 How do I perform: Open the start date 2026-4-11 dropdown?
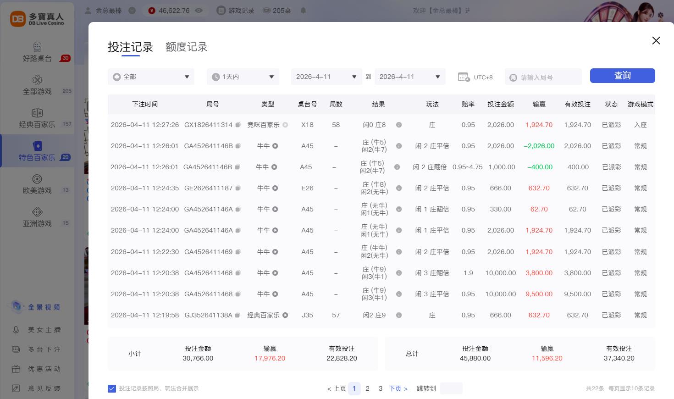326,77
